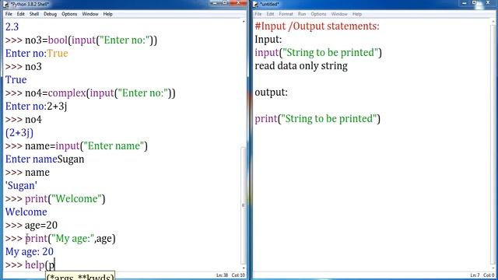Click 'age=20' shell line
498x280 pixels.
(31, 225)
